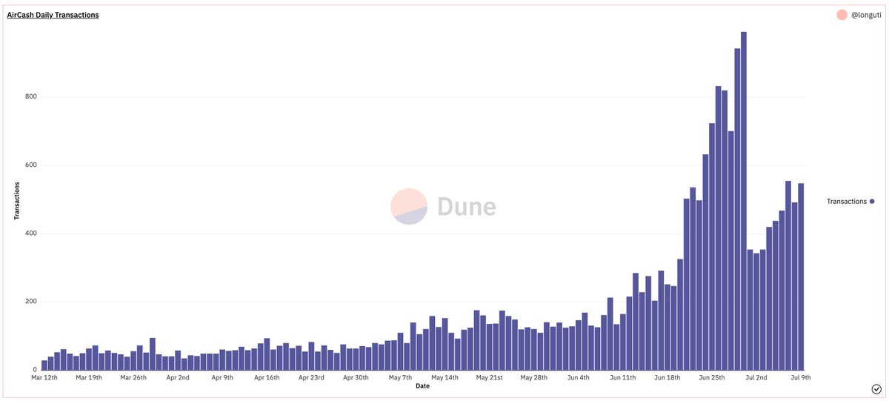Click the Jun 25th date label
The image size is (889, 401).
712,377
